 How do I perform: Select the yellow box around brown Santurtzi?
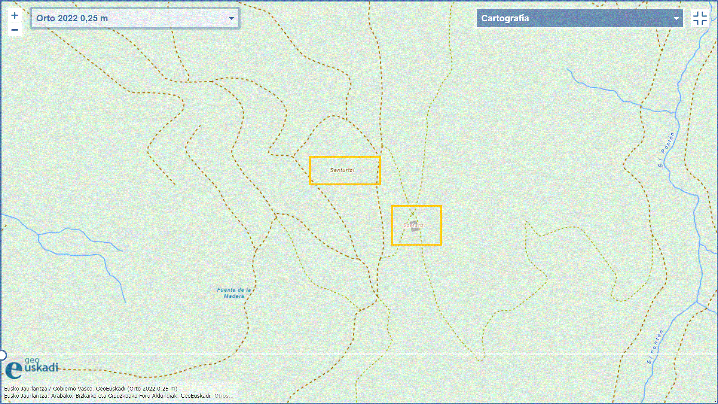tap(345, 157)
